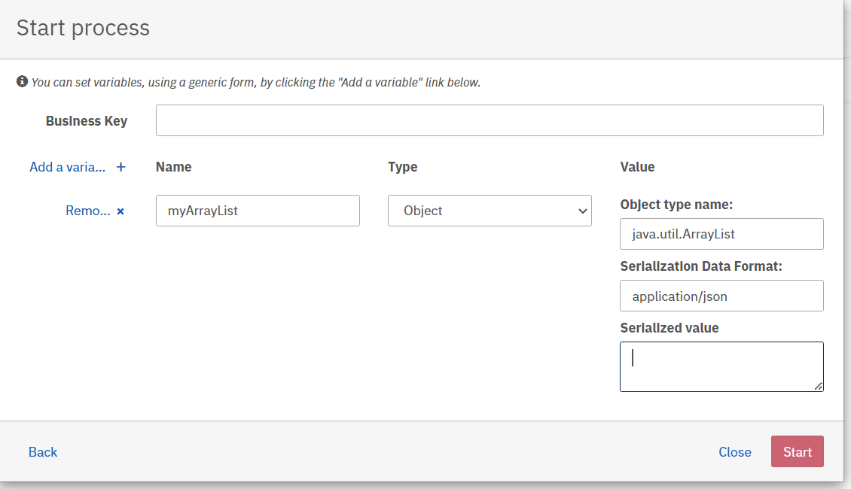Viewport: 851px width, 489px height.
Task: Open the Type dropdown showing Object
Action: coord(490,211)
